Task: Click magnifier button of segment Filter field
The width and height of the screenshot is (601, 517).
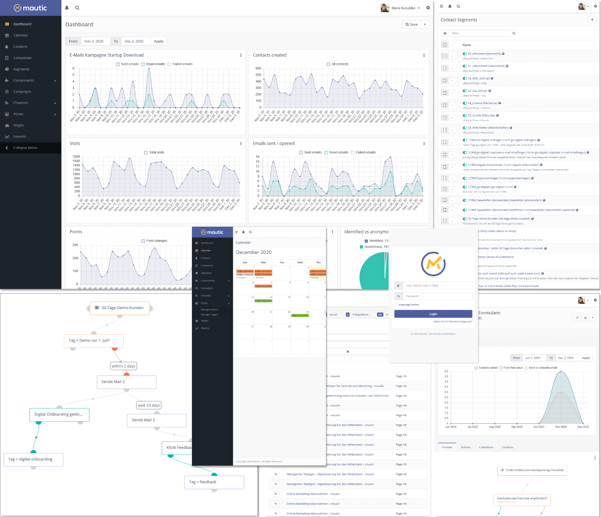Action: pos(514,33)
